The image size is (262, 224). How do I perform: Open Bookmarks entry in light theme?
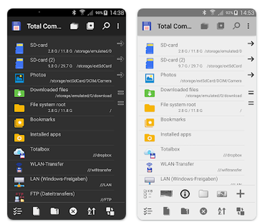(192, 123)
